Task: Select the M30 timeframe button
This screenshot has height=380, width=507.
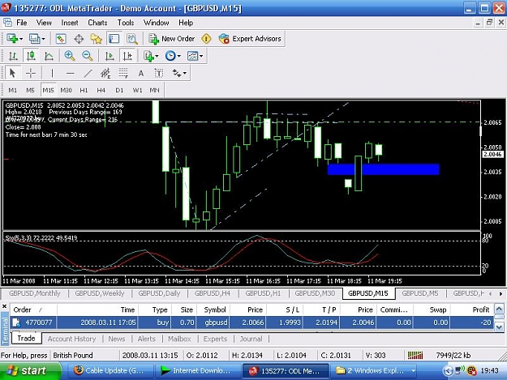Action: click(x=66, y=90)
